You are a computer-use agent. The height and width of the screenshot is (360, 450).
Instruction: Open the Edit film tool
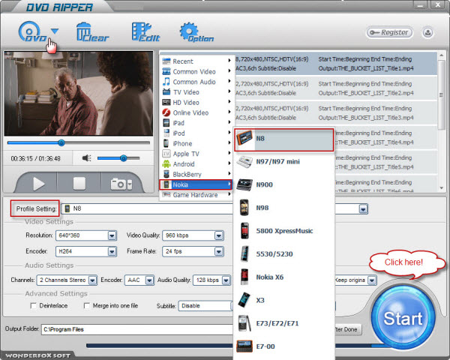pos(145,31)
